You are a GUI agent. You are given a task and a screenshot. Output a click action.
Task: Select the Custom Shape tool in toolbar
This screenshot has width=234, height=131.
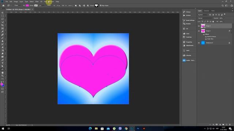[3, 70]
